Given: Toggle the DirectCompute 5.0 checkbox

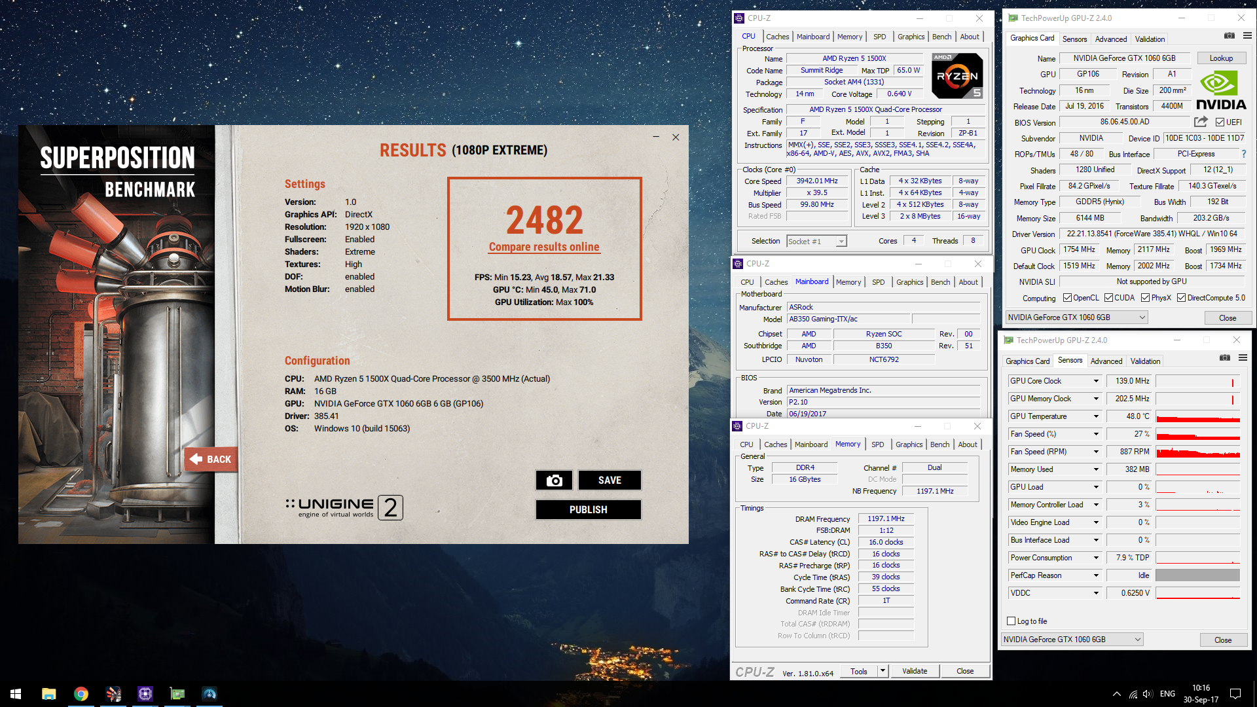Looking at the screenshot, I should [1181, 298].
